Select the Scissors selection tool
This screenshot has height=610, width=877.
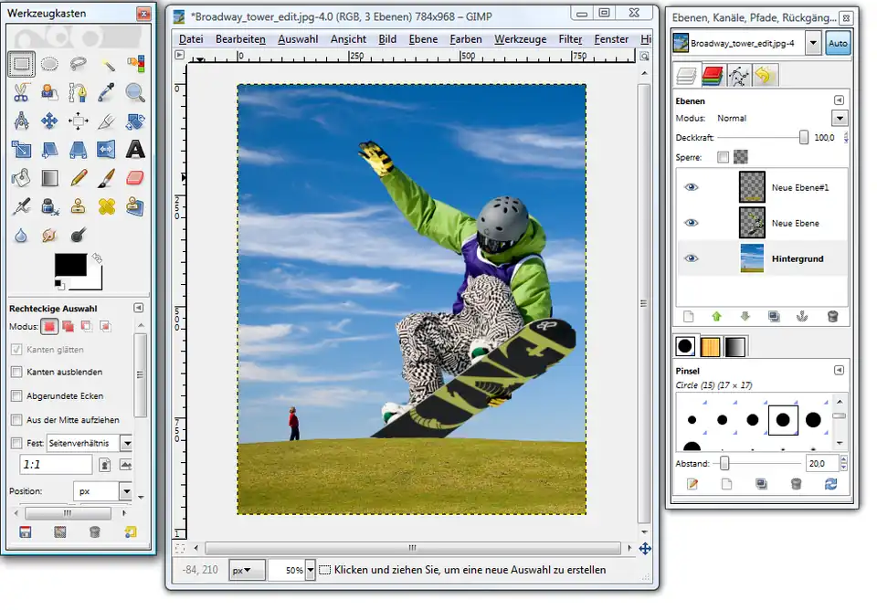[x=22, y=91]
